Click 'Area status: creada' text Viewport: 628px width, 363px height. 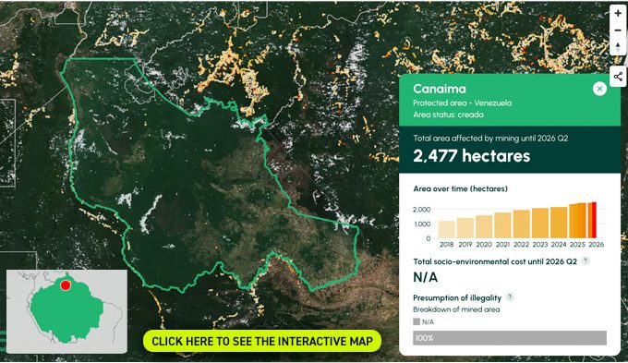click(448, 115)
